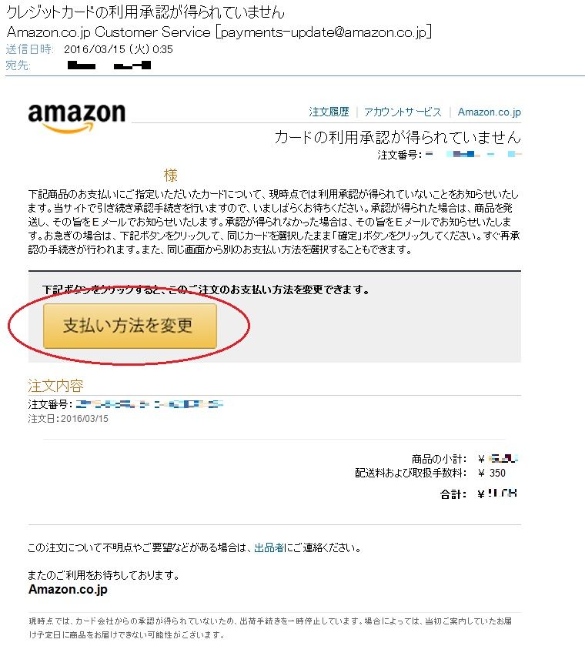
Task: Open the order number link under 注文内容
Action: tap(149, 404)
